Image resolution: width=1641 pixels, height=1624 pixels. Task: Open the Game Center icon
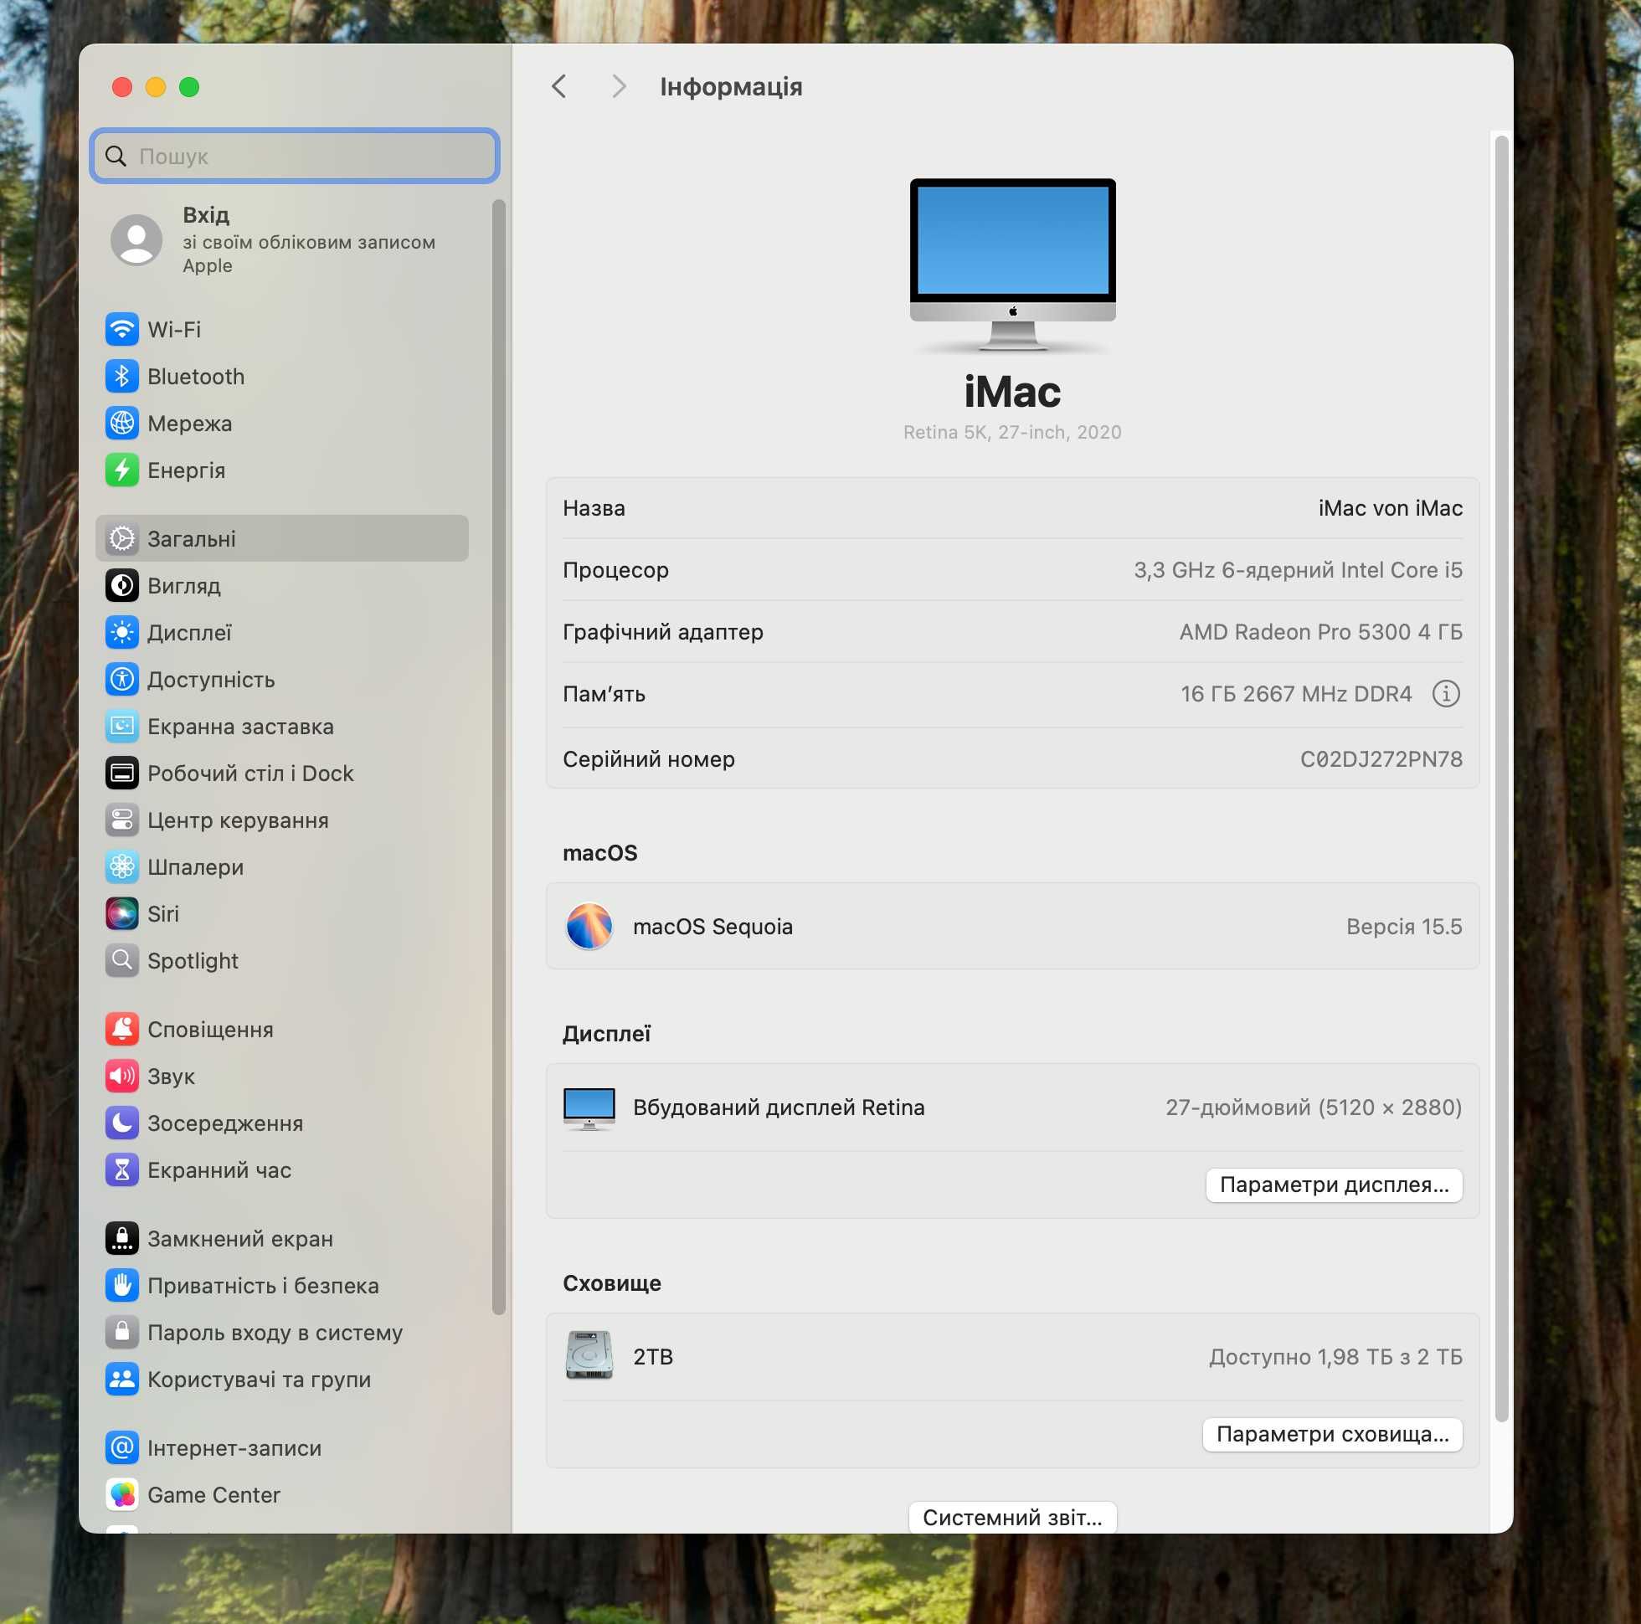(122, 1494)
